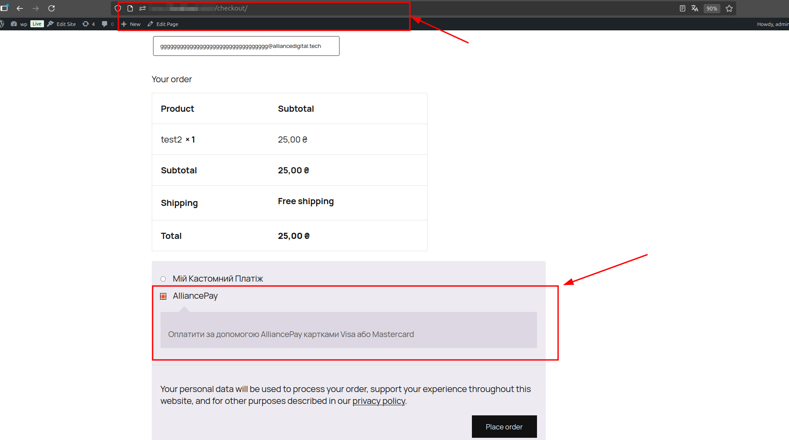Reload the checkout page

51,8
